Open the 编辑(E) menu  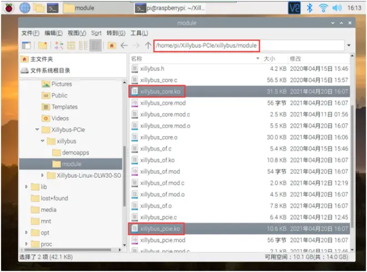tap(53, 33)
